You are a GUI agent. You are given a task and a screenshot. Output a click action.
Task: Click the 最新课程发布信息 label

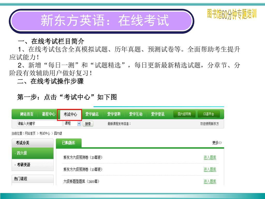[119, 124]
